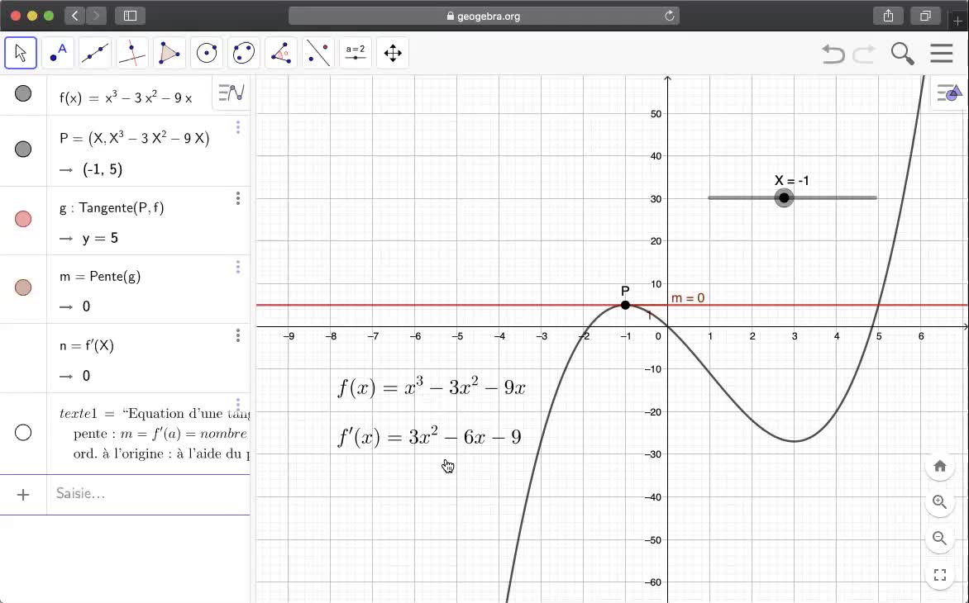Open the GeoGebra main hamburger menu
This screenshot has width=969, height=603.
point(941,54)
